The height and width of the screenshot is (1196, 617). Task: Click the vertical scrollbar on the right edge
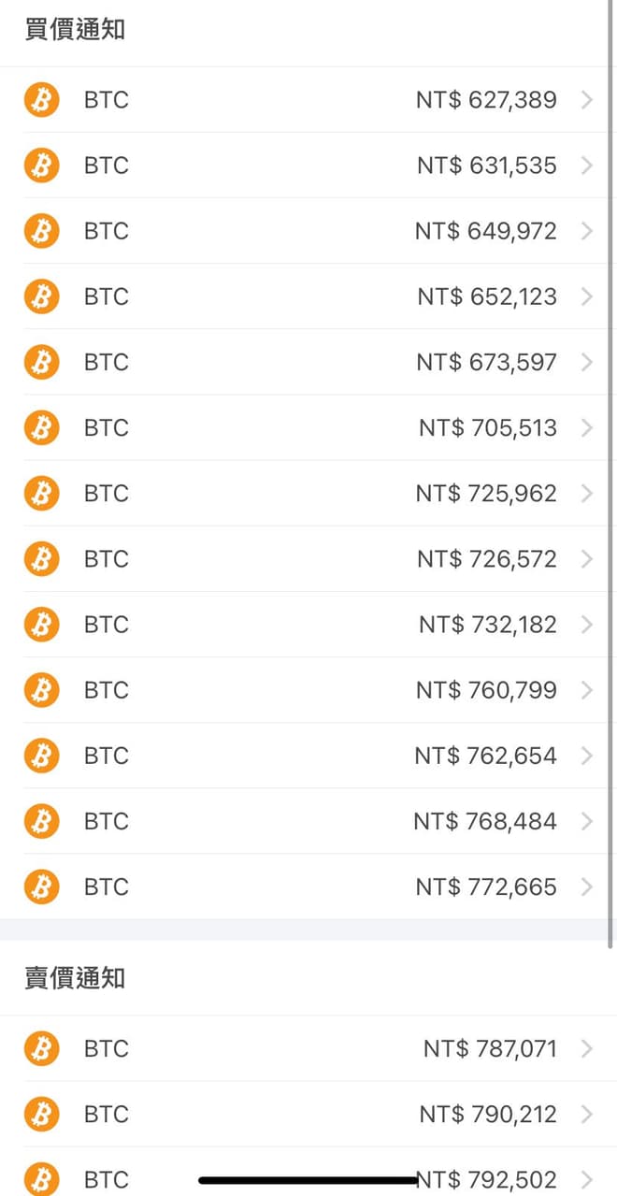pos(611,468)
